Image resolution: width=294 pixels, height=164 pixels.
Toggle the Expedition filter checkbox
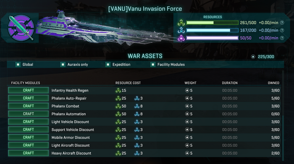[108, 65]
